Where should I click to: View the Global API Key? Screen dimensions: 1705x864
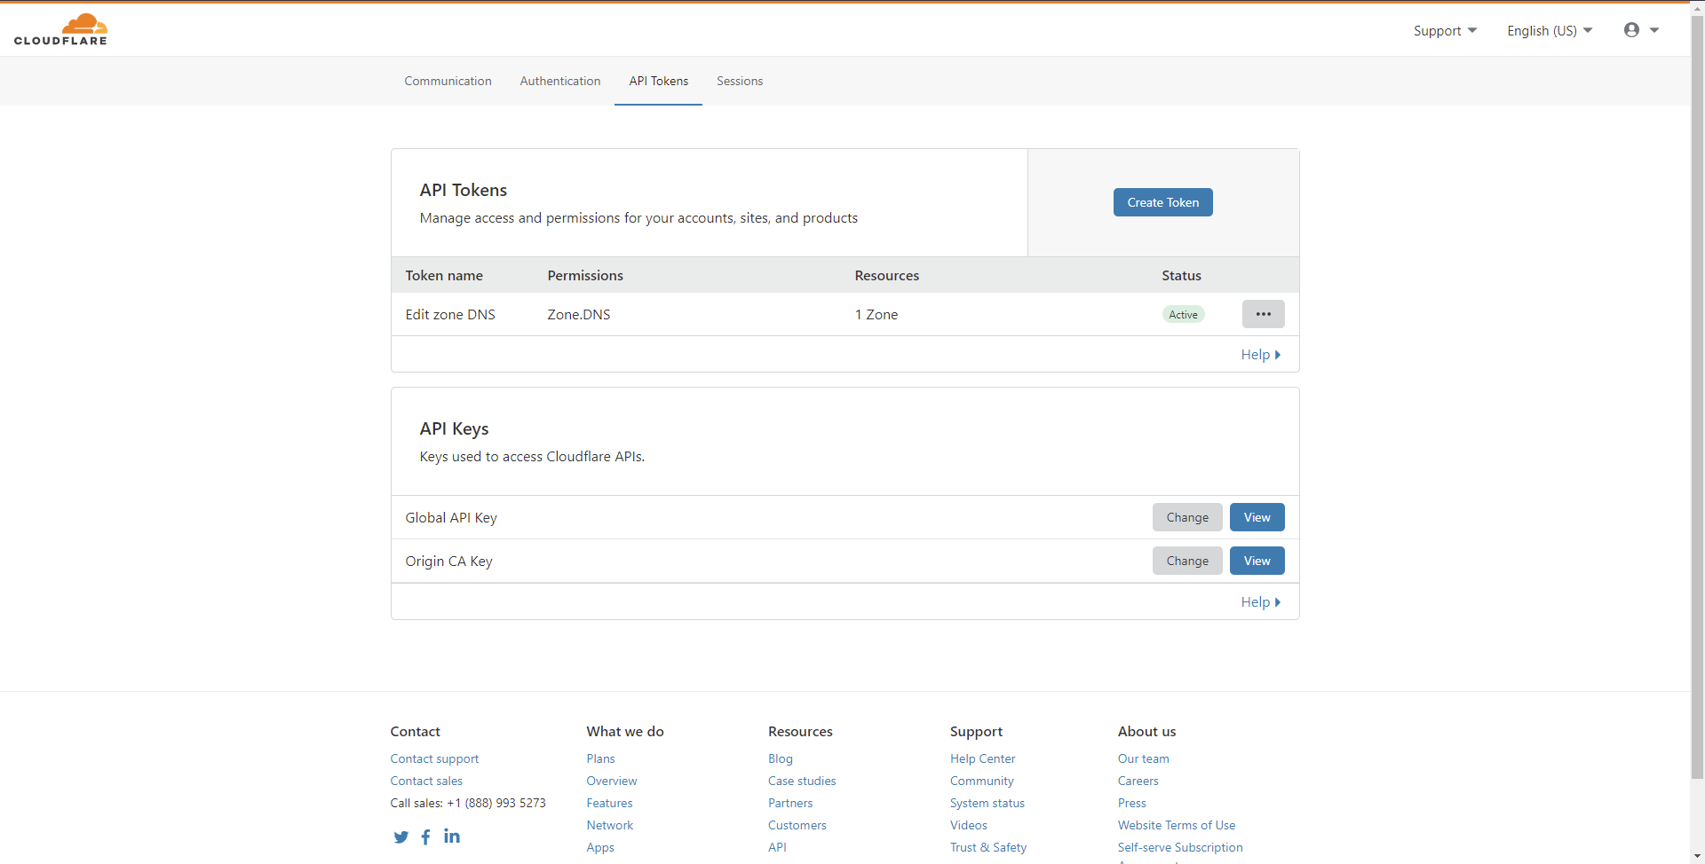tap(1257, 517)
